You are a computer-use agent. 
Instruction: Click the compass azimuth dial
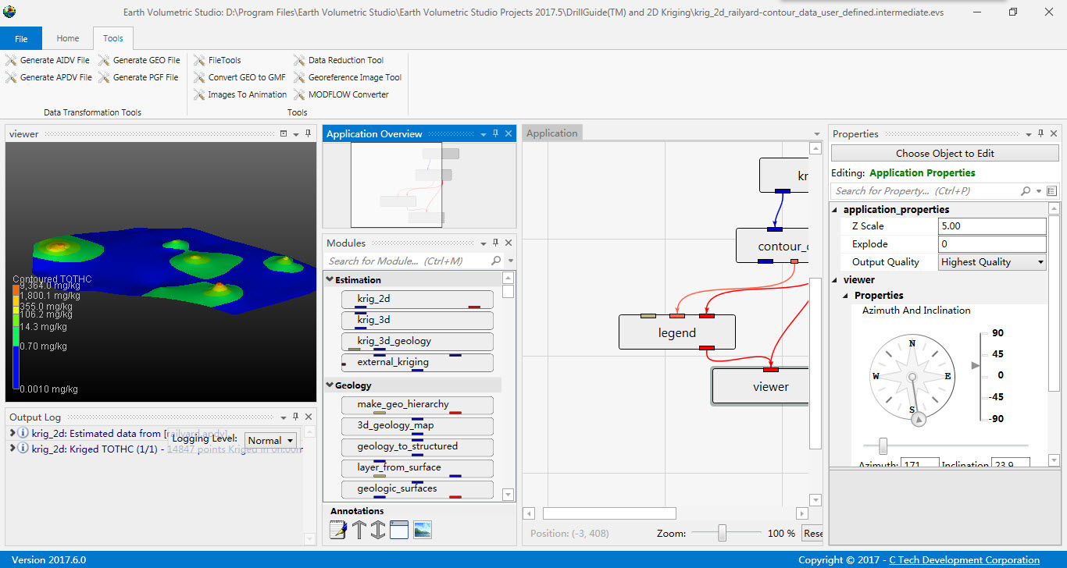(912, 376)
